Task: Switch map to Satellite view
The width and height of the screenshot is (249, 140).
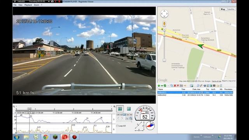Action: 231,9
